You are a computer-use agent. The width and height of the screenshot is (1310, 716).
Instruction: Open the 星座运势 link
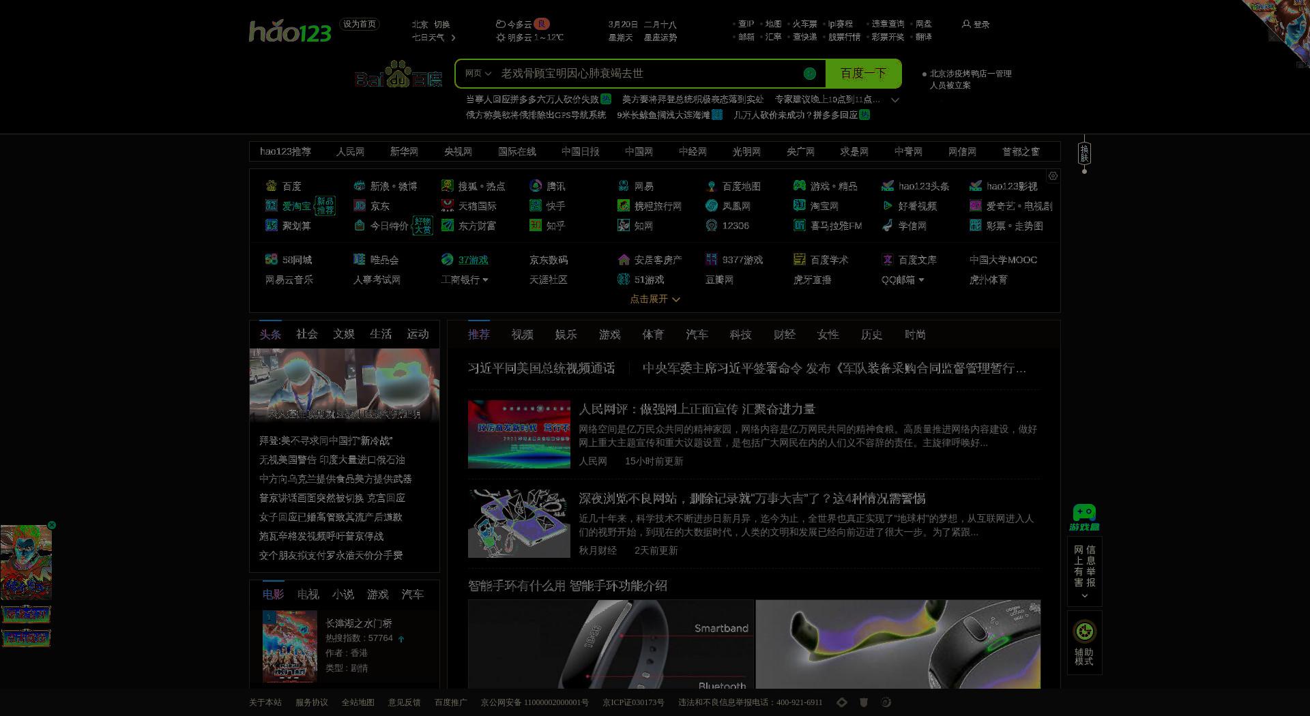pyautogui.click(x=660, y=38)
